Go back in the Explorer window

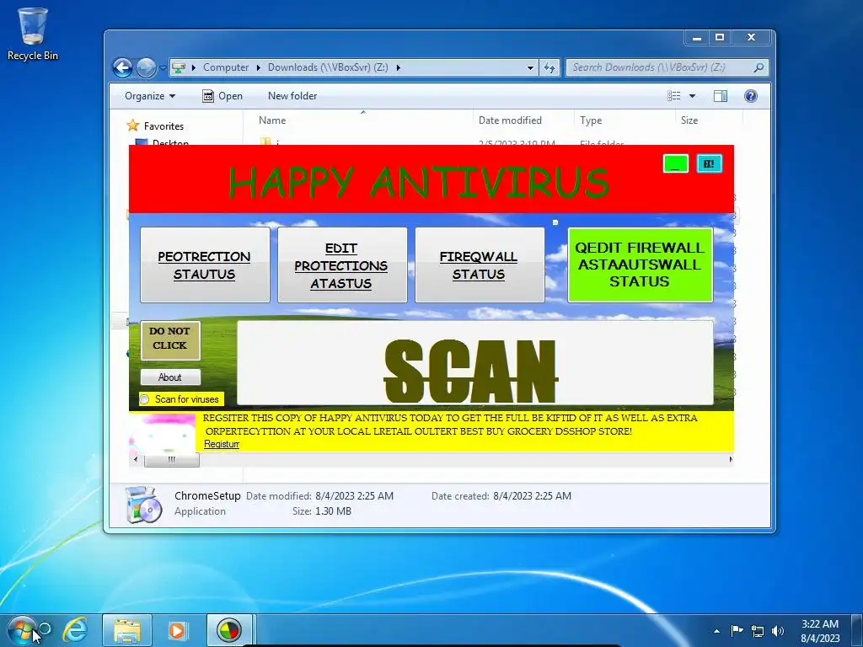pyautogui.click(x=123, y=67)
